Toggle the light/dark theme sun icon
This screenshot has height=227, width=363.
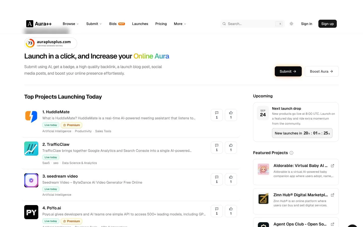point(291,24)
